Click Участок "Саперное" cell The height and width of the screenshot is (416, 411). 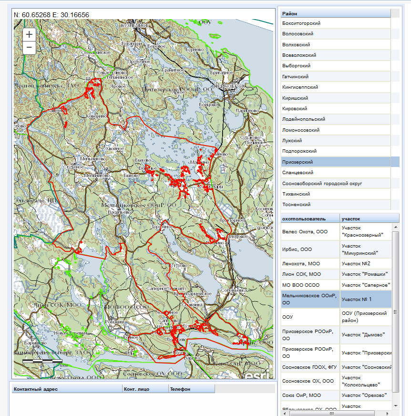[x=366, y=285]
